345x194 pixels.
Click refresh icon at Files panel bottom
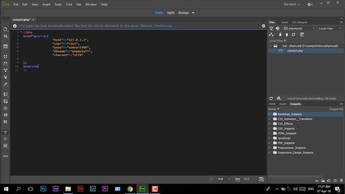tap(271, 99)
